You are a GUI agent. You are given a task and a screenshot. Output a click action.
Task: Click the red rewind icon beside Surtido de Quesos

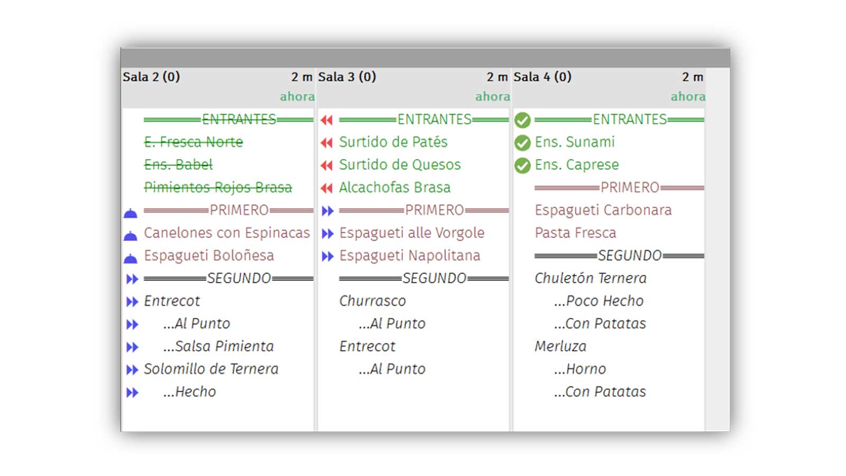[x=327, y=165]
